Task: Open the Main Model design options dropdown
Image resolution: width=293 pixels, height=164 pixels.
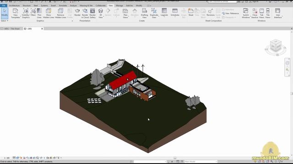Action: [x=201, y=162]
